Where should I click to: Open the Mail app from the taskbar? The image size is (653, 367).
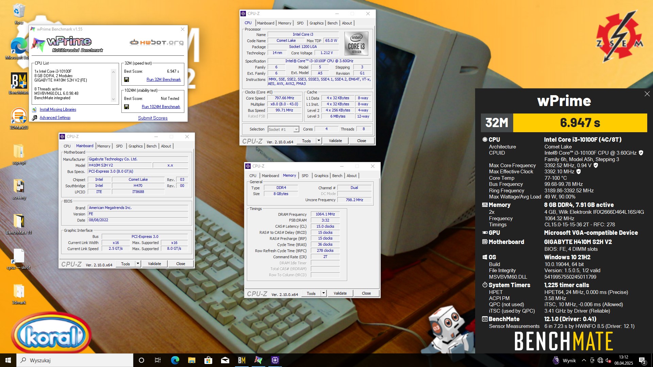225,360
